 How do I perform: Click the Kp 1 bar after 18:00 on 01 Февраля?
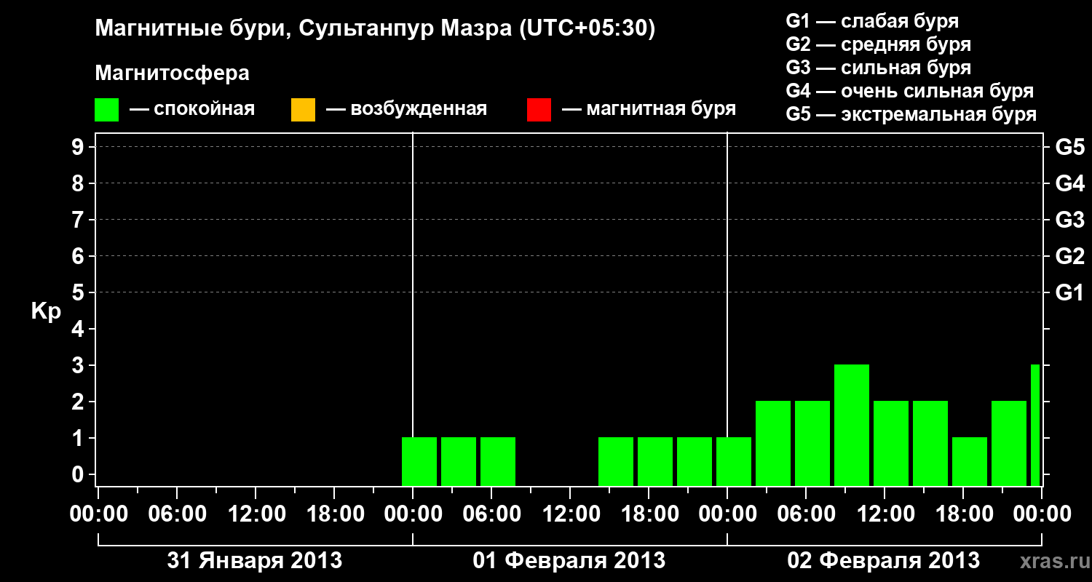(x=655, y=461)
